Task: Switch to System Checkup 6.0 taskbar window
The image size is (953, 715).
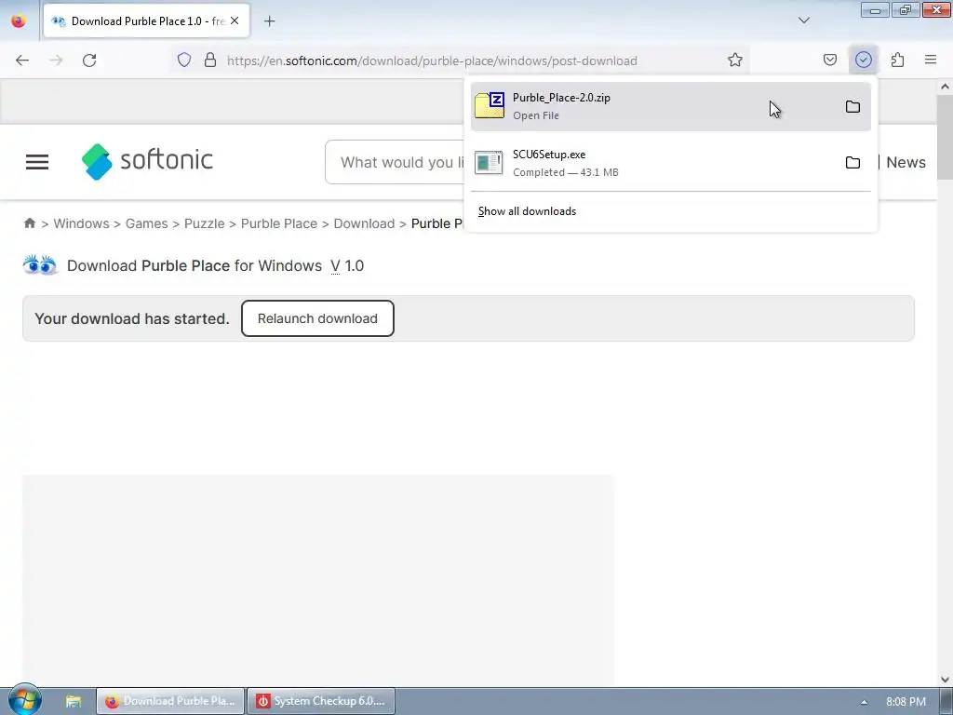Action: pyautogui.click(x=321, y=701)
